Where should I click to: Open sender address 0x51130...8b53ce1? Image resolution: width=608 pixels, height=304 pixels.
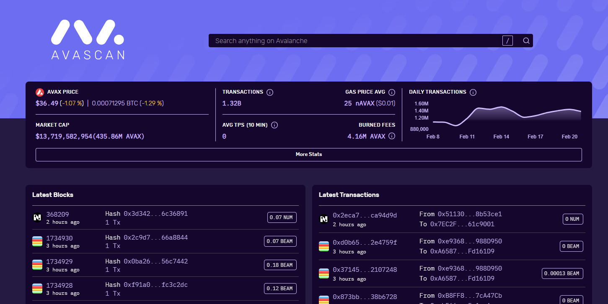[x=470, y=214]
